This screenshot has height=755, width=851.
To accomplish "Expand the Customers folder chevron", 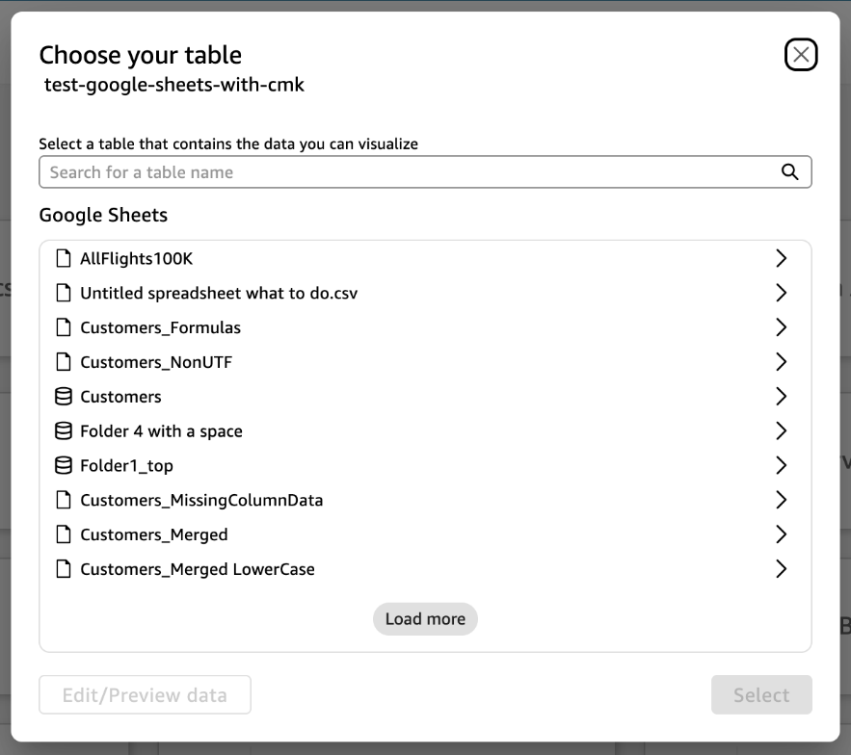I will click(781, 397).
